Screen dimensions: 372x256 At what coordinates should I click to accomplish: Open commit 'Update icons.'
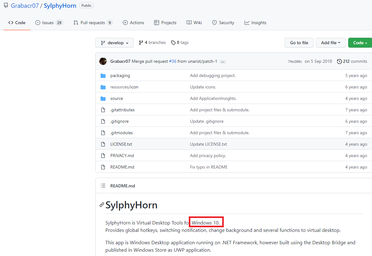pos(203,87)
